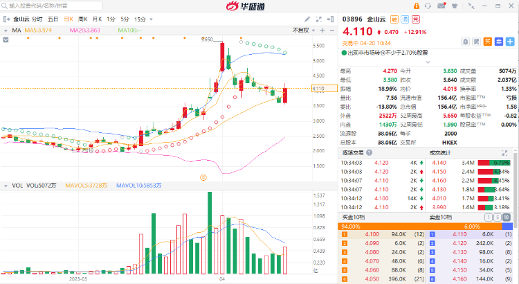
Task: Toggle the chart markers checkbox
Action: (6, 39)
